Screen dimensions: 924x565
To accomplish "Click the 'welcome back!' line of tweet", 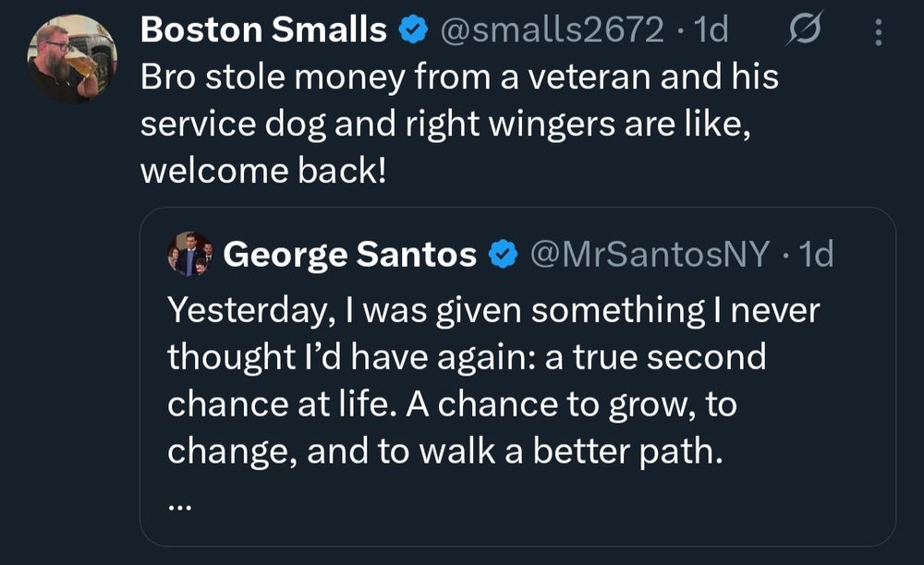I will 263,173.
